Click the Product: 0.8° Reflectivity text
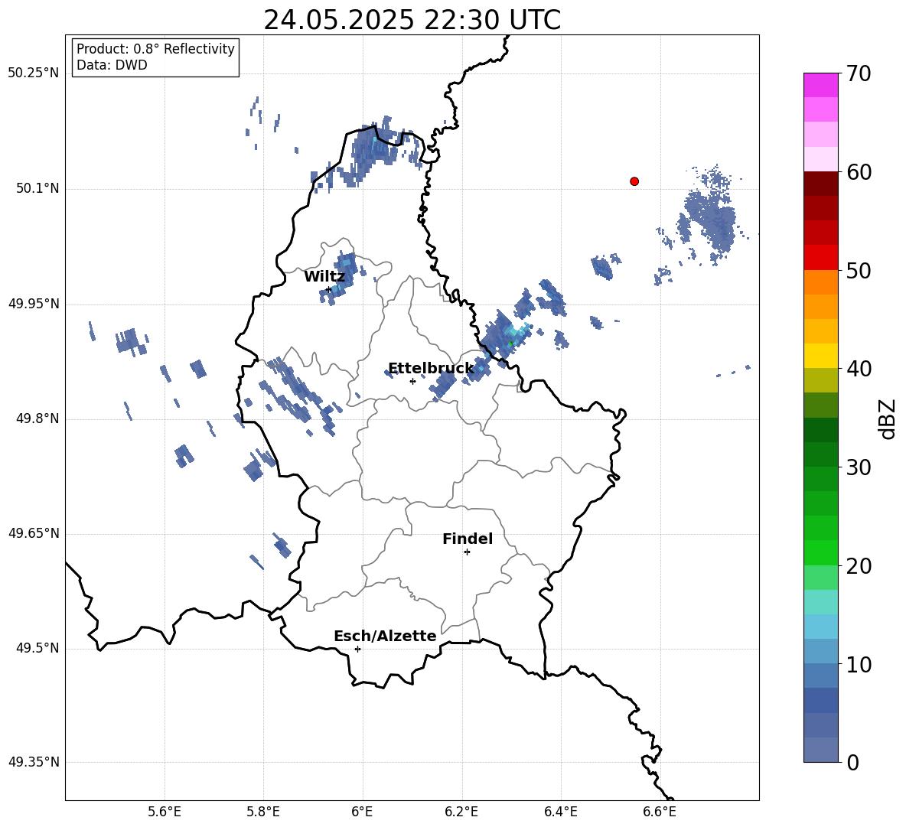Screen dimensions: 906x827 click(x=155, y=49)
